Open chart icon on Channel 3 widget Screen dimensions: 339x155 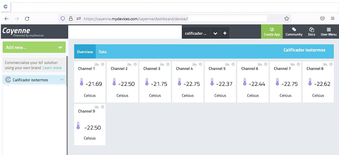click(162, 64)
